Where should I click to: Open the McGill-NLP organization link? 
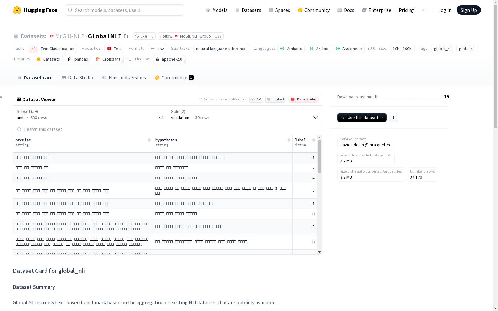[70, 36]
